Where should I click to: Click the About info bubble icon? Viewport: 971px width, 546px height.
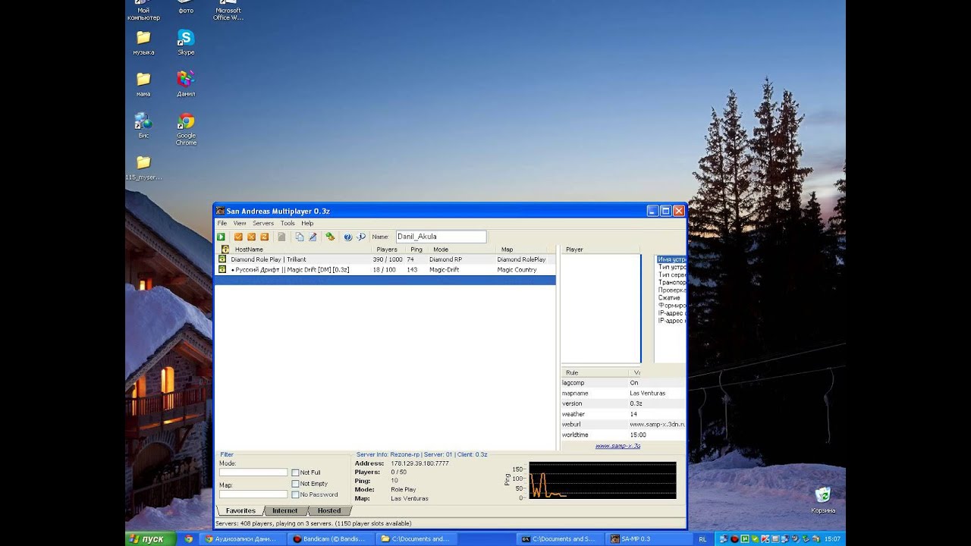click(x=361, y=237)
